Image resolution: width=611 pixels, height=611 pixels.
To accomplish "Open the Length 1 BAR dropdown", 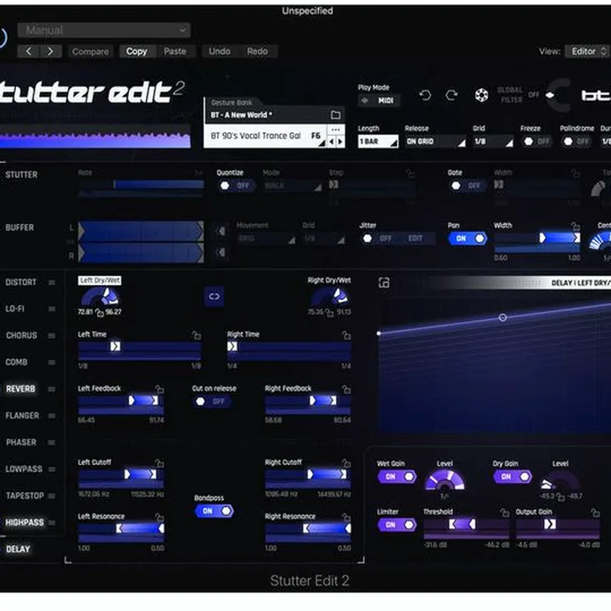I will (378, 141).
